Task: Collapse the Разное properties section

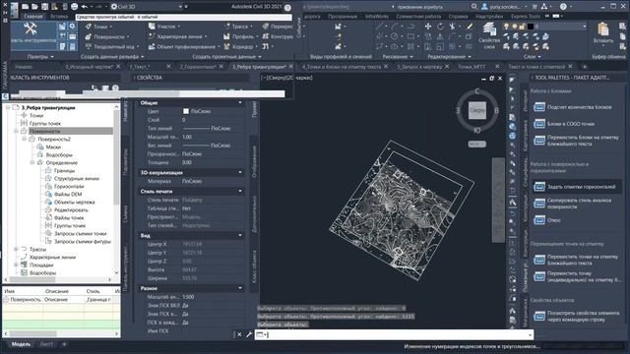Action: point(240,288)
